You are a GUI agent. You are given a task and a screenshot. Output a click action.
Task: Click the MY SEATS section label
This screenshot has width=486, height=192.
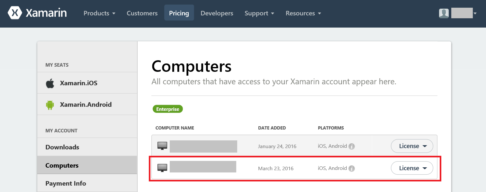click(57, 65)
